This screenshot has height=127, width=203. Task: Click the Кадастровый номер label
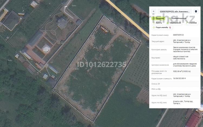160,35
